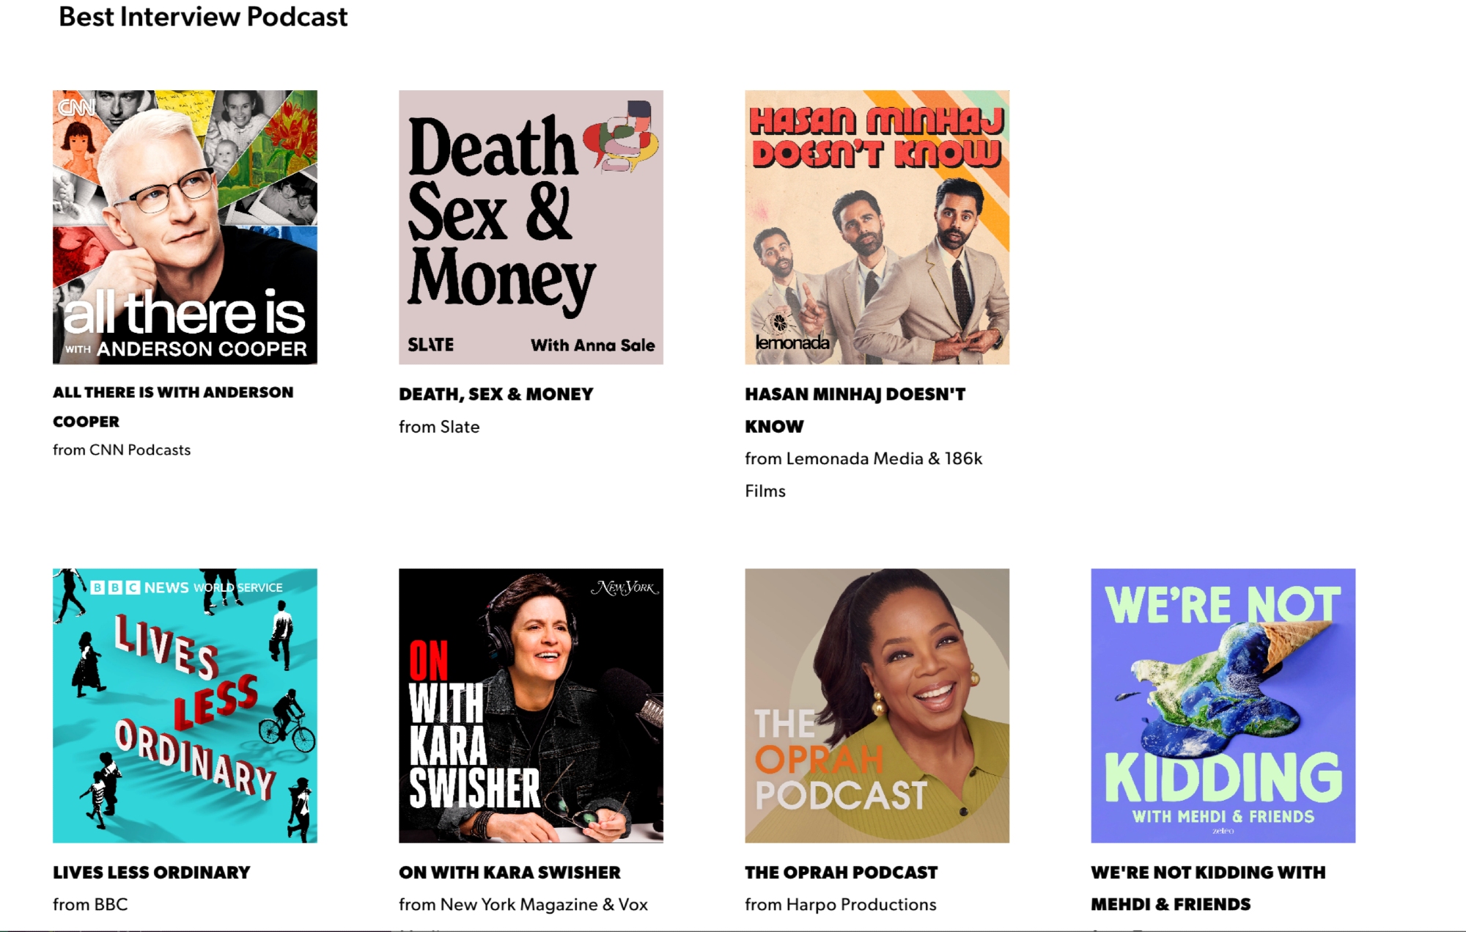1466x932 pixels.
Task: Open the We're Not Kidding cover art
Action: click(1223, 705)
